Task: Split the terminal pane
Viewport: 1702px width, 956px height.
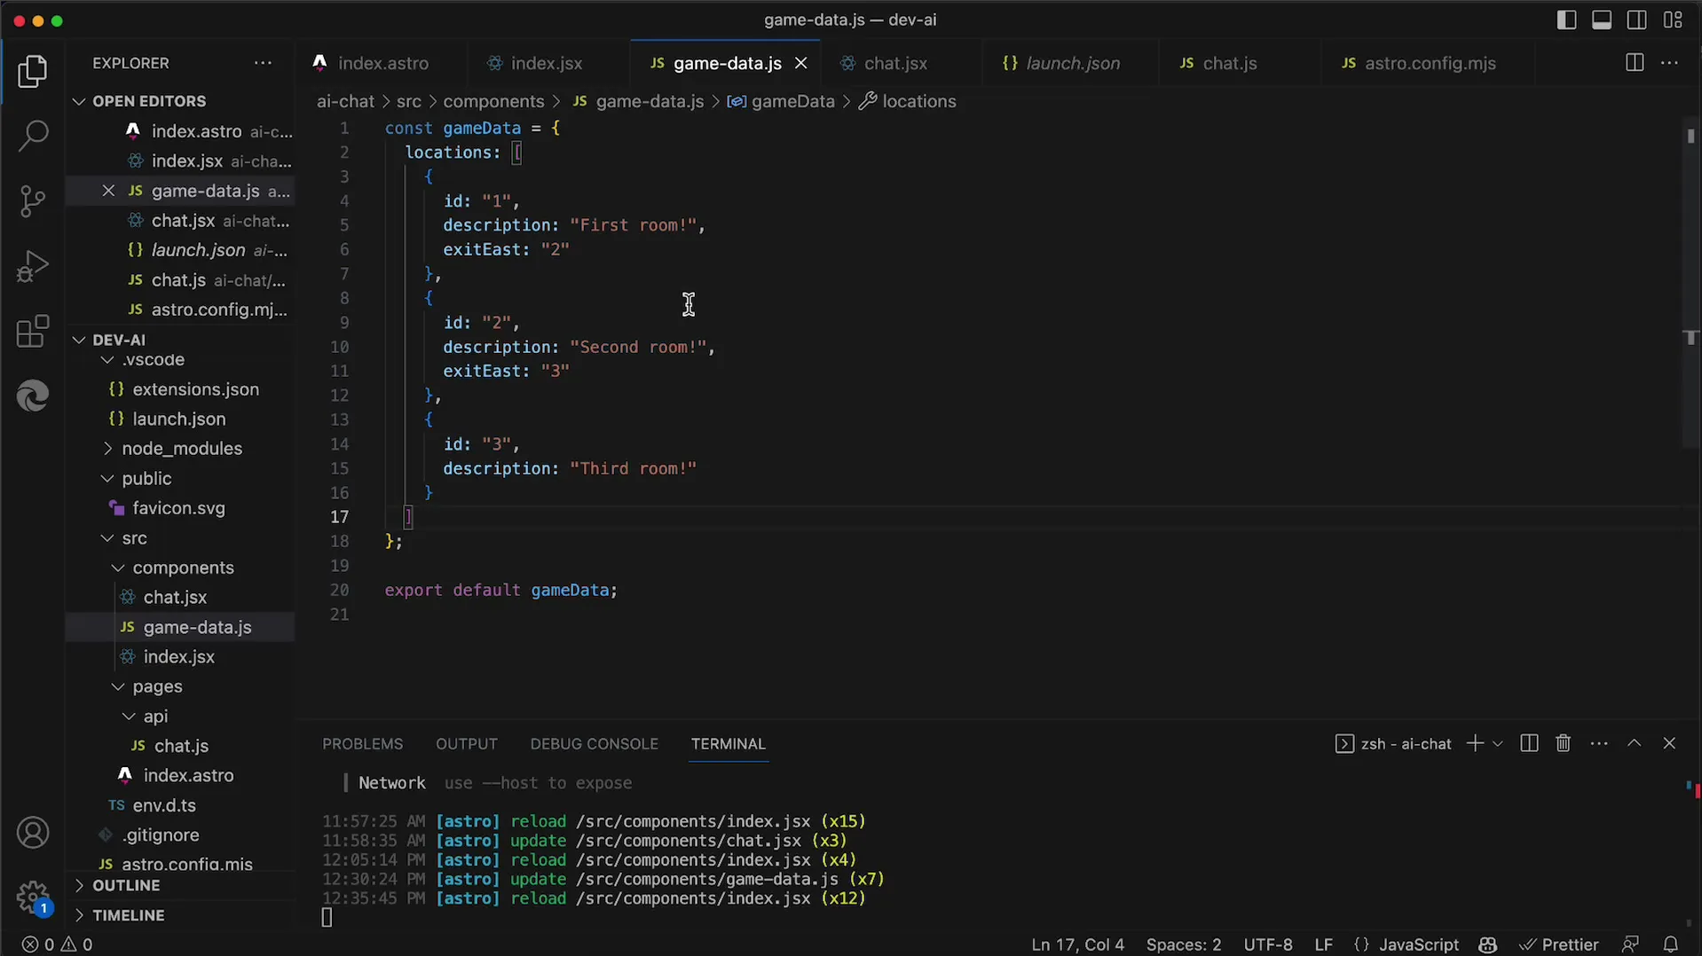Action: tap(1528, 743)
